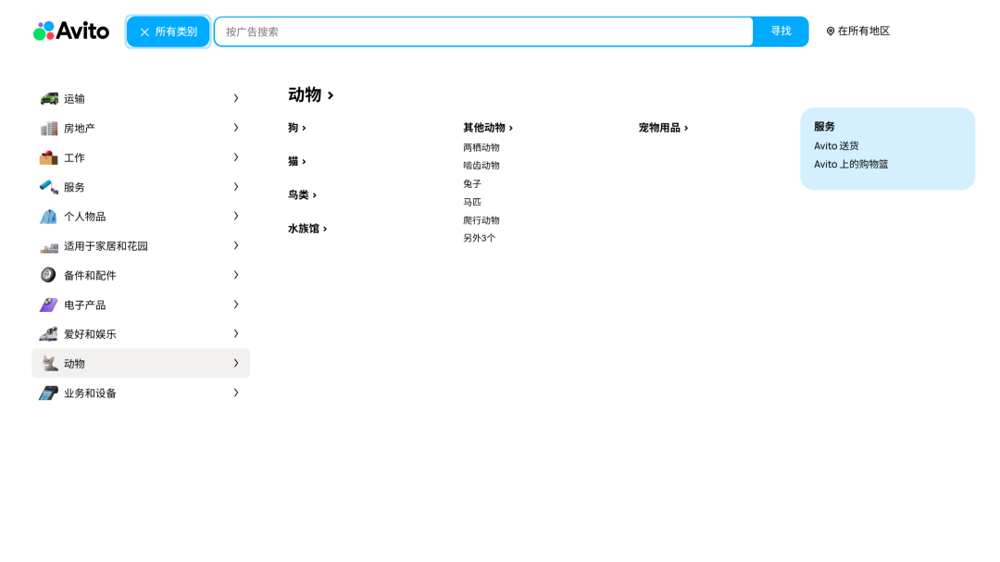The width and height of the screenshot is (1000, 562).
Task: Select 兔子 under other animals
Action: point(472,183)
